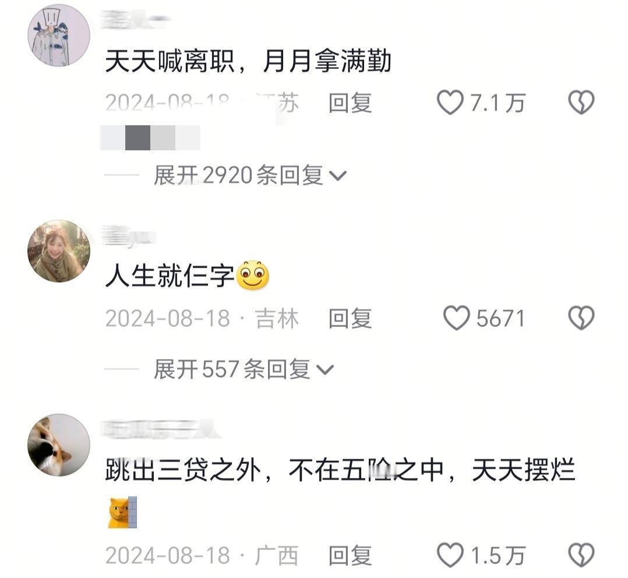
Task: Tap the smiley emoji after 人生就仨字
Action: point(253,276)
